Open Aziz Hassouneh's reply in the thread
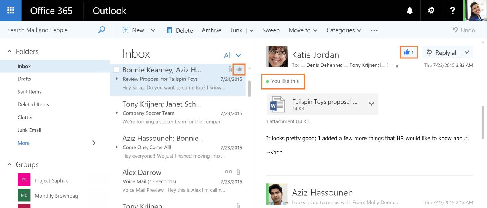Viewport: 487px width, 208px height. 369,195
